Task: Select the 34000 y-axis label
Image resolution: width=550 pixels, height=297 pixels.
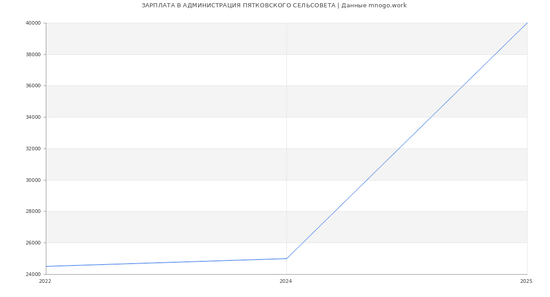Action: [x=33, y=117]
